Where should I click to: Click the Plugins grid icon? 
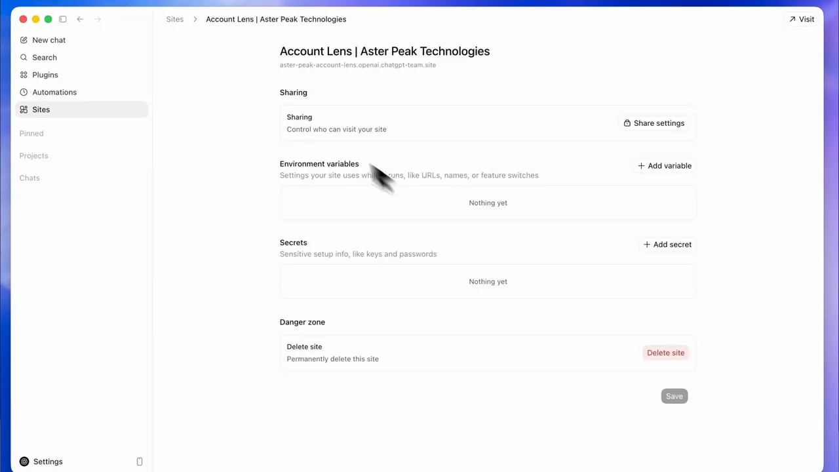[x=24, y=75]
